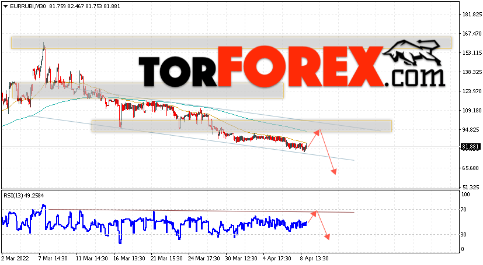Screen dimensions: 483x265
Task: Click the 181.825 price axis label
Action: tap(472, 14)
